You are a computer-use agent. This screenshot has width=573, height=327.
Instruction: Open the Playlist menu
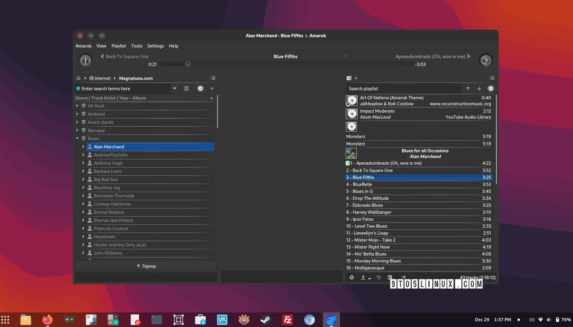pyautogui.click(x=119, y=46)
